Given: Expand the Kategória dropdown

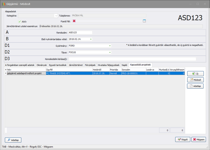Looking at the screenshot, I should tap(56, 15).
